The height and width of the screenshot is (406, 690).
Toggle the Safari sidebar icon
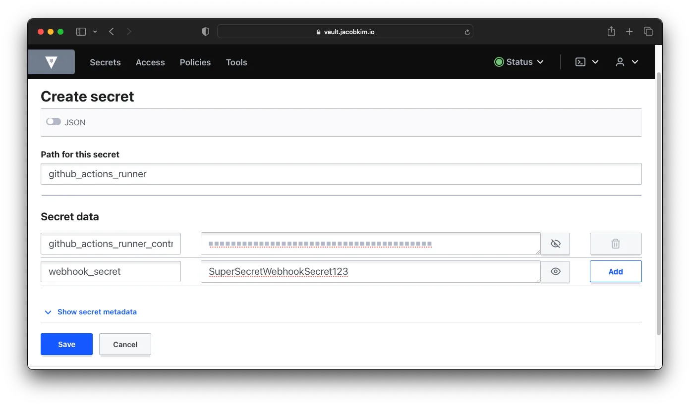(80, 31)
